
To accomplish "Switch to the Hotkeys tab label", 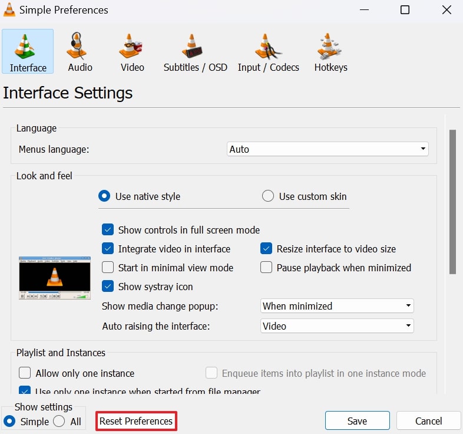I will [330, 67].
